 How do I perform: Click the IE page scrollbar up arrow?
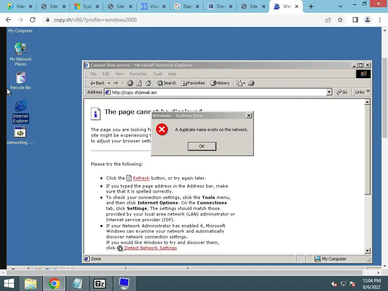pos(368,102)
